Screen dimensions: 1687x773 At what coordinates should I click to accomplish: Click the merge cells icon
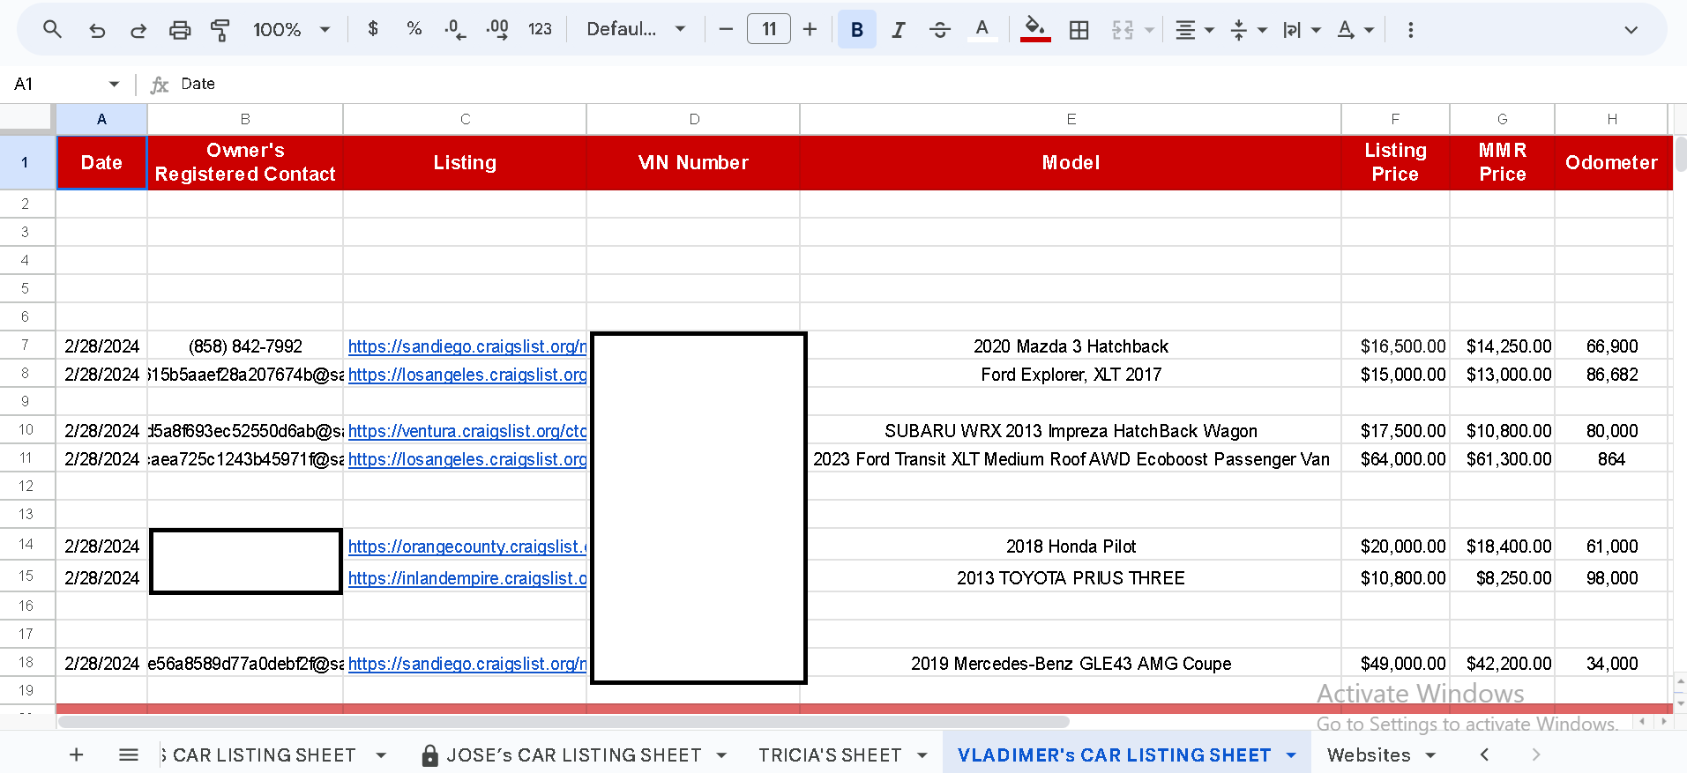pos(1123,30)
